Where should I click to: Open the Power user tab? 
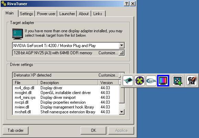pyautogui.click(x=46, y=14)
